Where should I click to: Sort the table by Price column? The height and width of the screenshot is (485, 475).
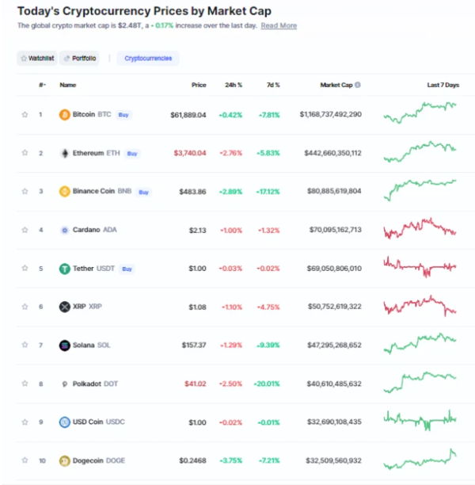(199, 85)
